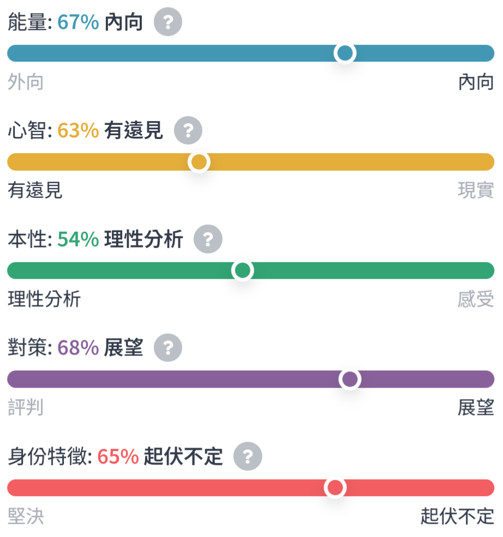This screenshot has width=503, height=537.
Task: Select the 感受 label under green bar
Action: (476, 299)
